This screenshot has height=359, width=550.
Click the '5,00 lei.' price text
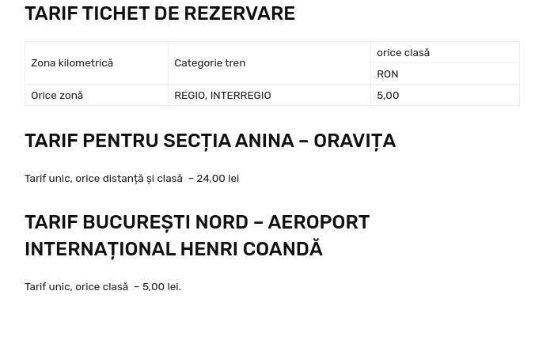tap(161, 287)
